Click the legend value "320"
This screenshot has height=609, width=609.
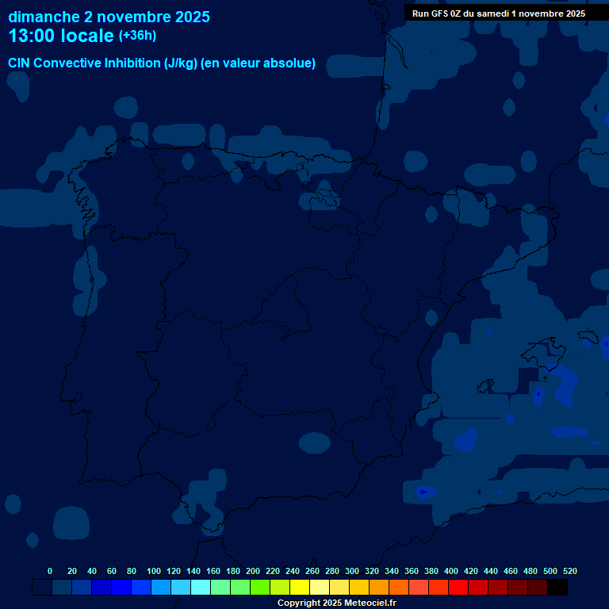point(372,571)
